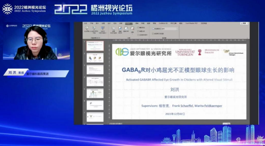Viewport: 265px width, 146px height.
Task: Toggle the Use Timings checkbox
Action: pyautogui.click(x=138, y=31)
